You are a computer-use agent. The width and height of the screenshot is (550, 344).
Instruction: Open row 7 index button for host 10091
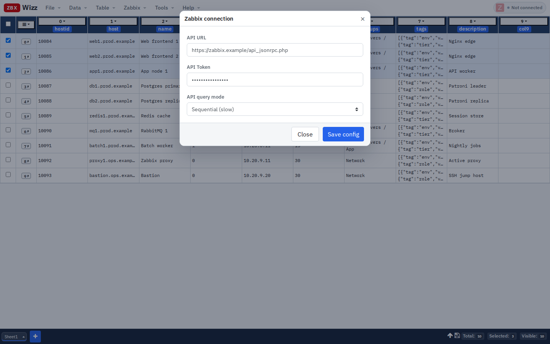click(26, 146)
